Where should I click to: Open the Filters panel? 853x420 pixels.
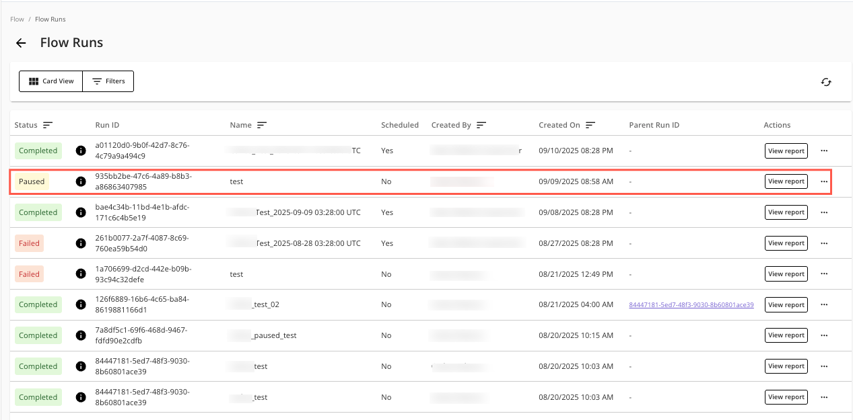pyautogui.click(x=108, y=81)
